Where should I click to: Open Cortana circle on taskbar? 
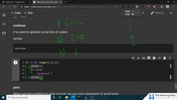click(x=54, y=97)
